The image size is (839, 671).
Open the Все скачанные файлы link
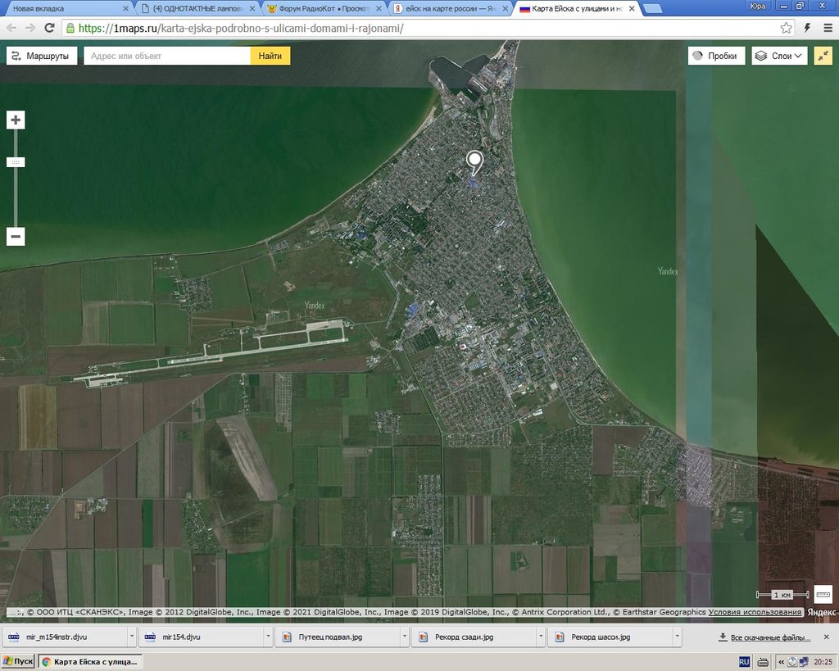[770, 637]
